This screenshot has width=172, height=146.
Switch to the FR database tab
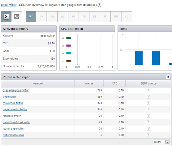click(x=84, y=17)
